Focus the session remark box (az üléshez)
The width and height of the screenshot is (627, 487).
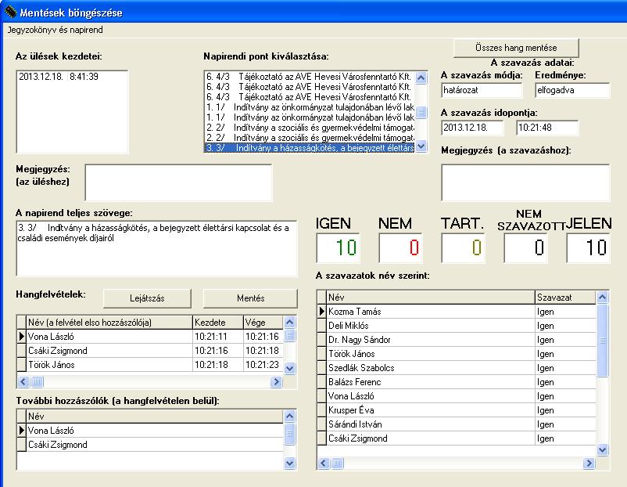(x=178, y=182)
